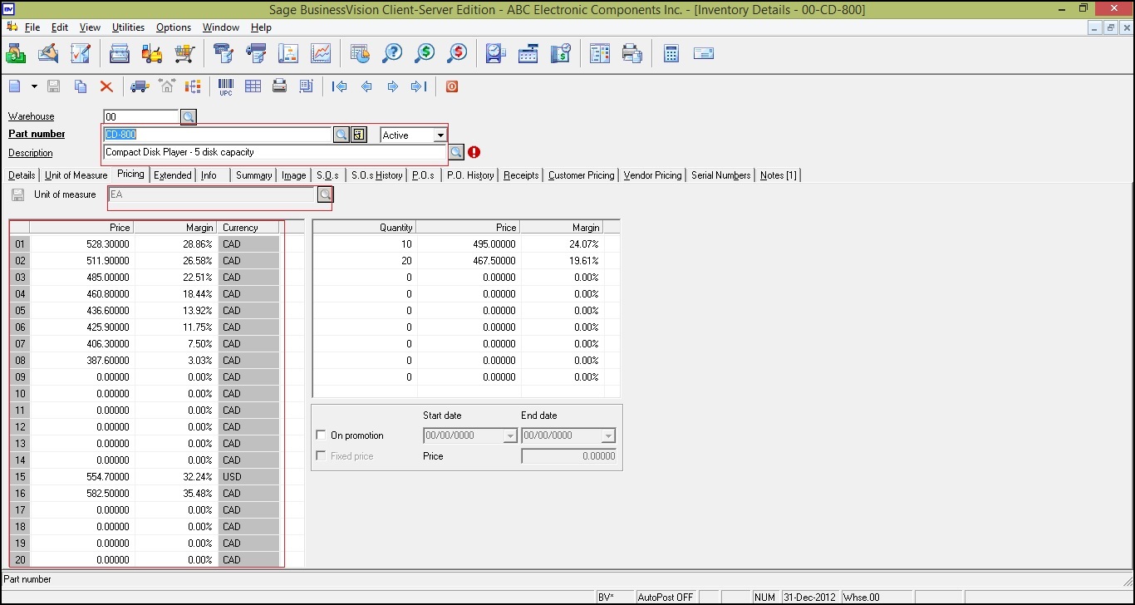Click the small printer icon in second toolbar
This screenshot has width=1135, height=605.
(280, 86)
